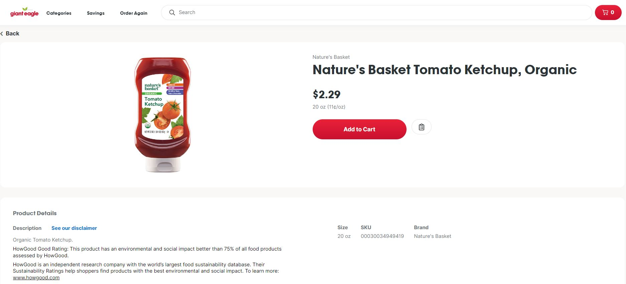The height and width of the screenshot is (284, 626).
Task: Click the add-to-list clipboard icon
Action: click(x=421, y=127)
